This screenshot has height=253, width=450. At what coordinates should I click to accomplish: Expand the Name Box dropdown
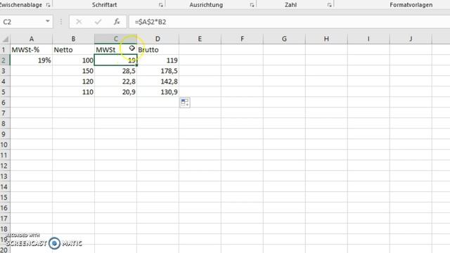[x=48, y=22]
